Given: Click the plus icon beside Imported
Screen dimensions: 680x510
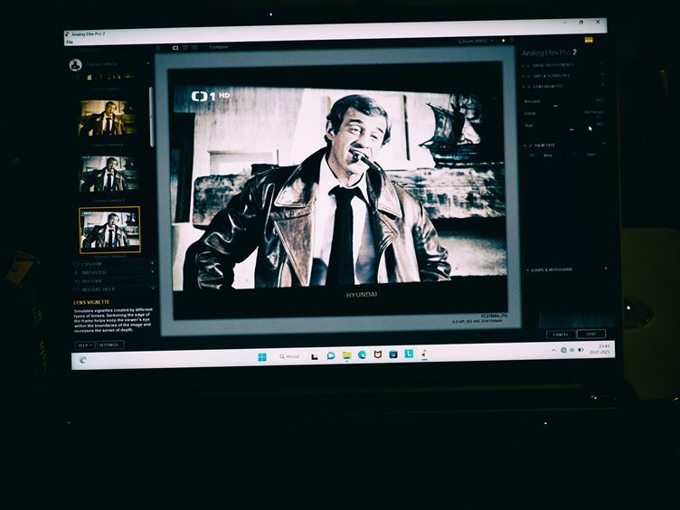Looking at the screenshot, I should point(152,272).
